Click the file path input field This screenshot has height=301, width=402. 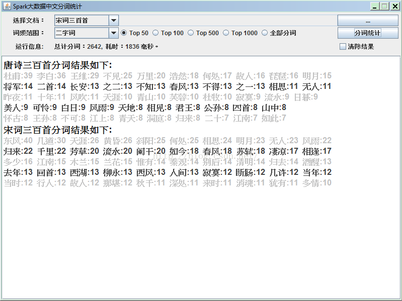[x=227, y=20]
